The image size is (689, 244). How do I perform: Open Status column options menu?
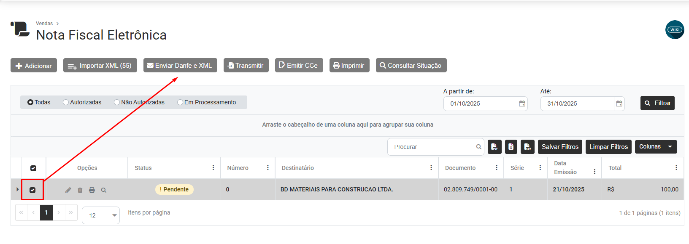[x=213, y=167]
